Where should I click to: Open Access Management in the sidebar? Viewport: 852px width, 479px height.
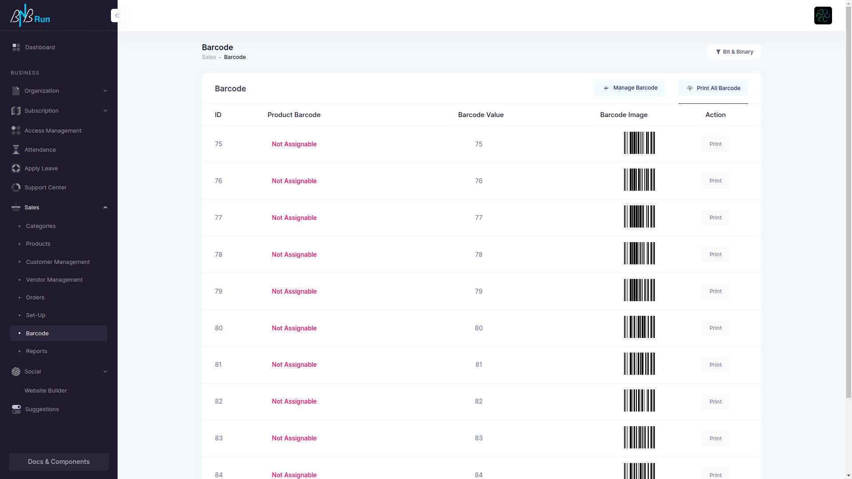59,130
